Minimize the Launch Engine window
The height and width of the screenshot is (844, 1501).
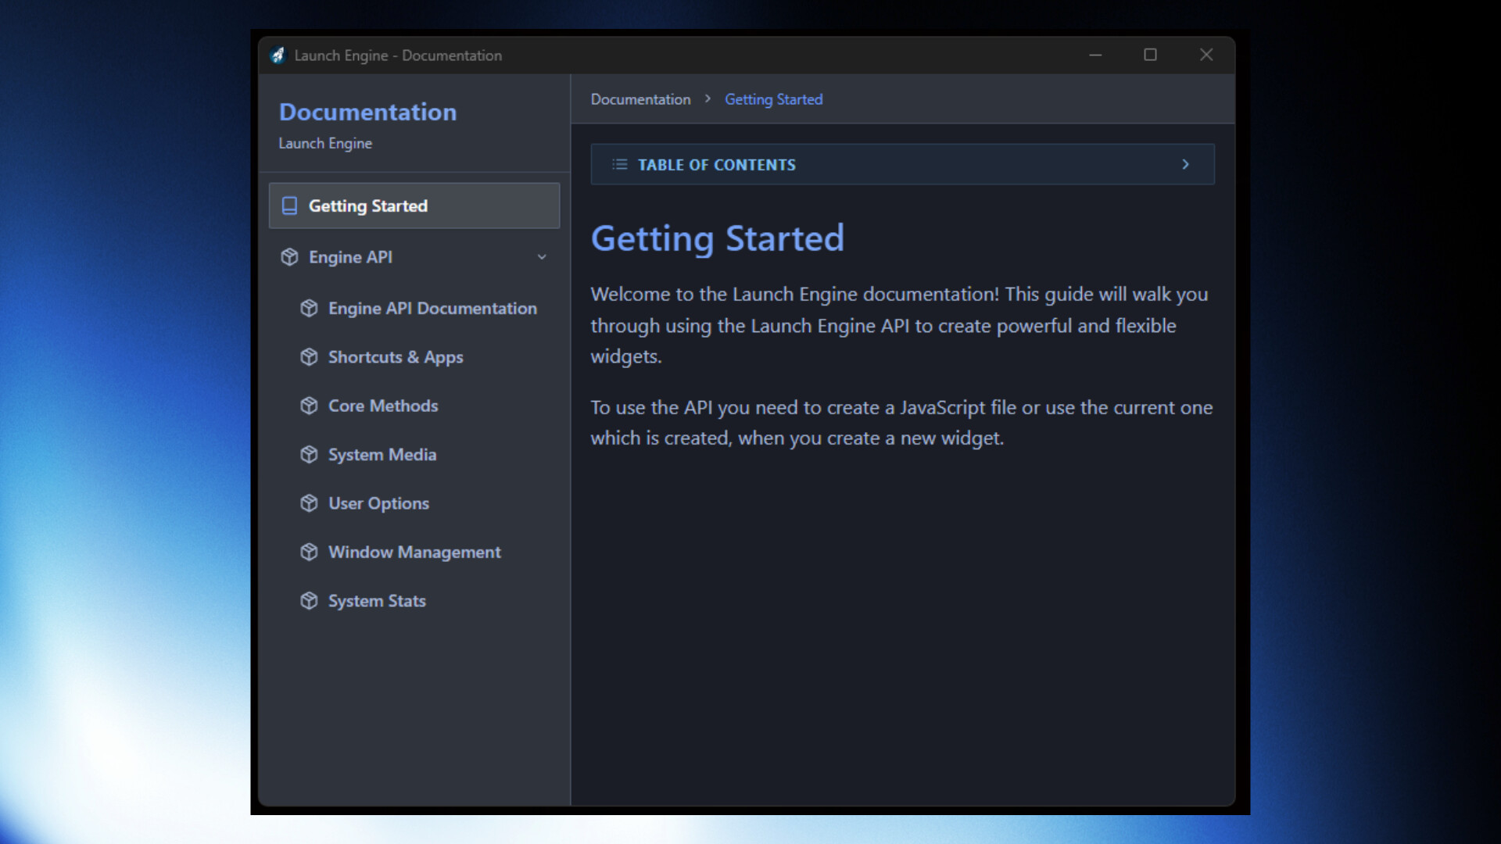[x=1095, y=55]
